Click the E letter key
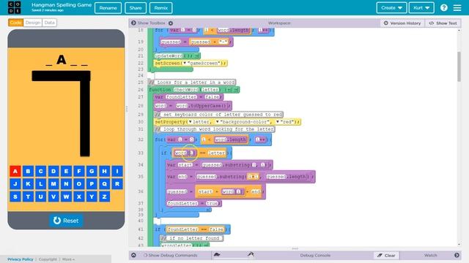This screenshot has height=263, width=469. 66,171
